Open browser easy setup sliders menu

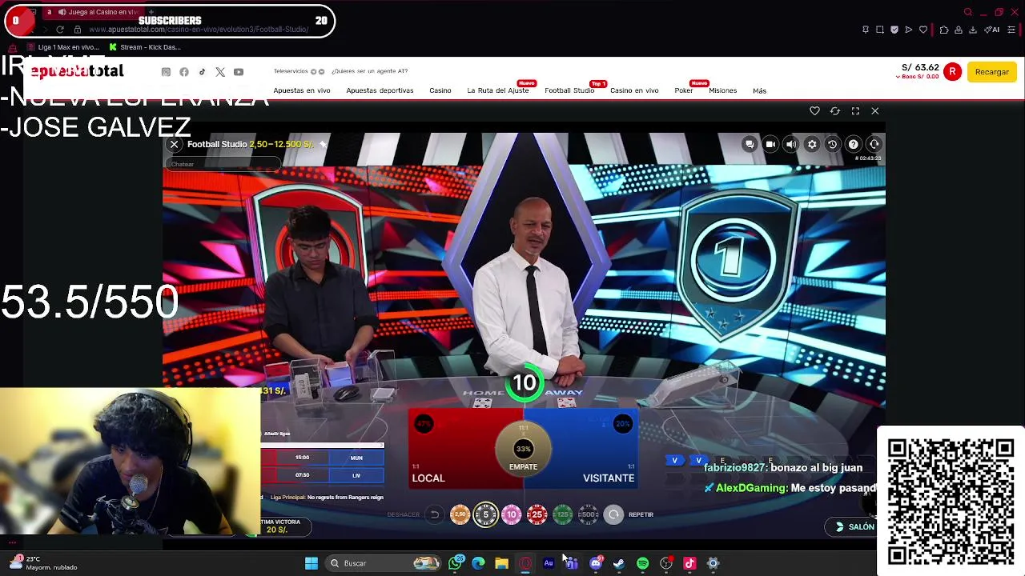pyautogui.click(x=1011, y=30)
